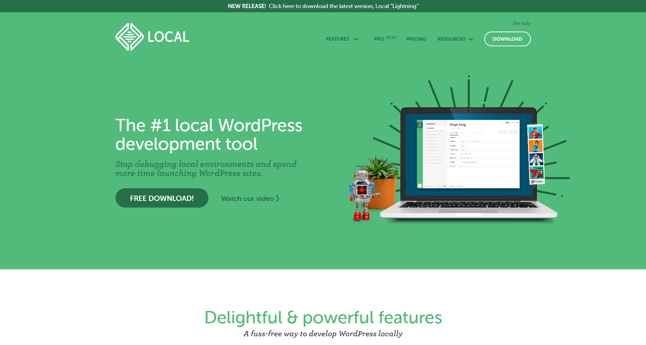
Task: Click the Local diamond logo icon
Action: 129,37
